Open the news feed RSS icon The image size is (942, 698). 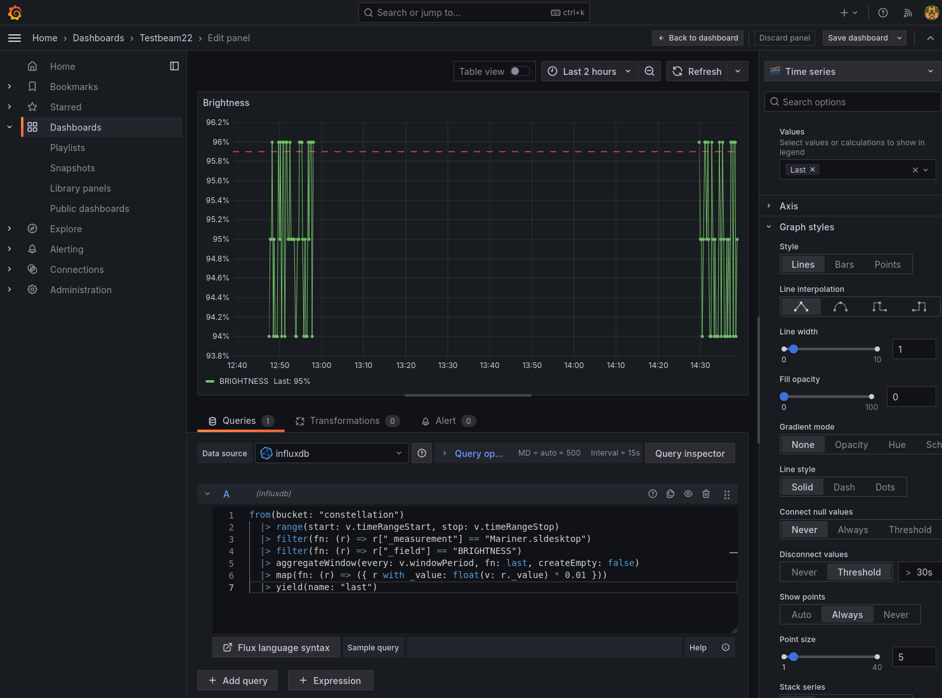click(908, 13)
